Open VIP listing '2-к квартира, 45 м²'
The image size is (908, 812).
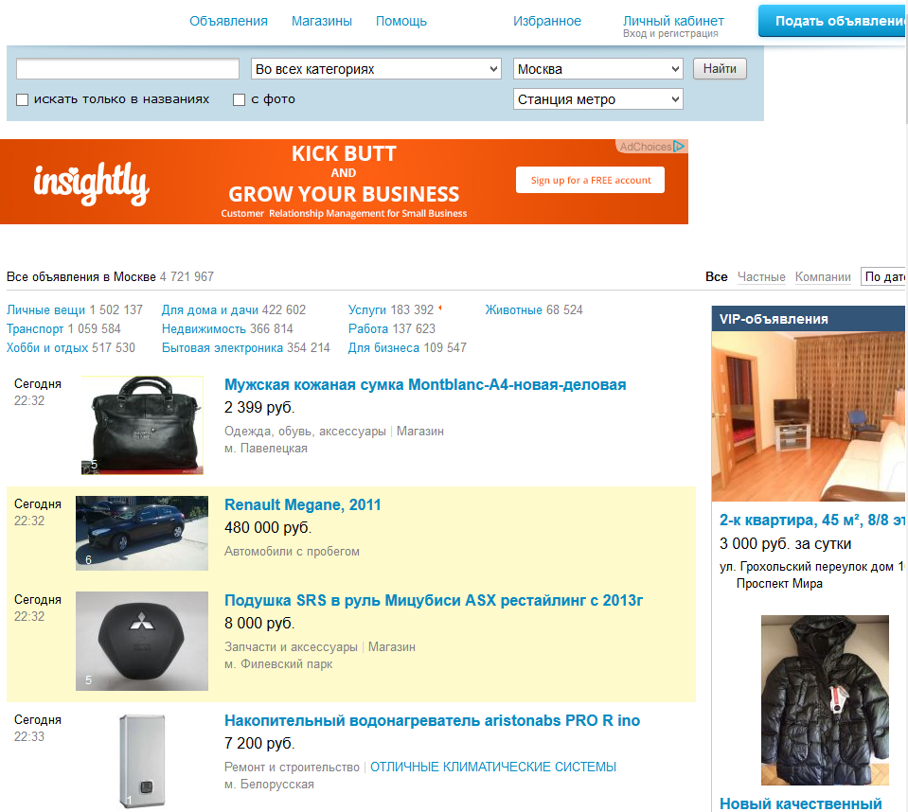[811, 520]
